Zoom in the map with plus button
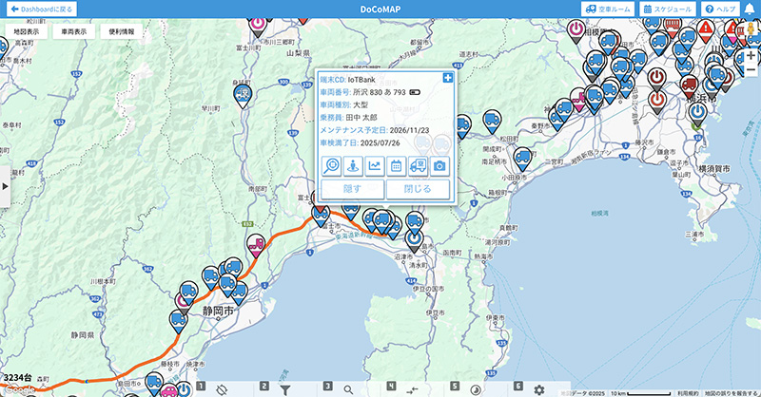 (751, 57)
